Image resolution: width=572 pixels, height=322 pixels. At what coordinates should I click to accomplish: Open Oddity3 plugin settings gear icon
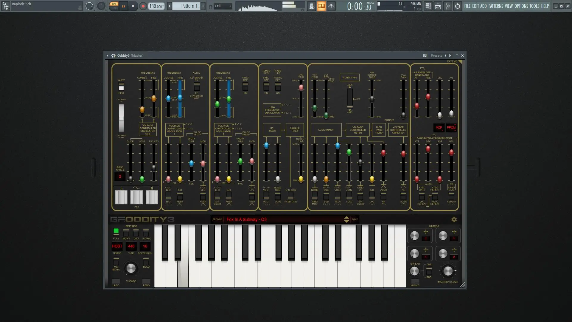113,55
